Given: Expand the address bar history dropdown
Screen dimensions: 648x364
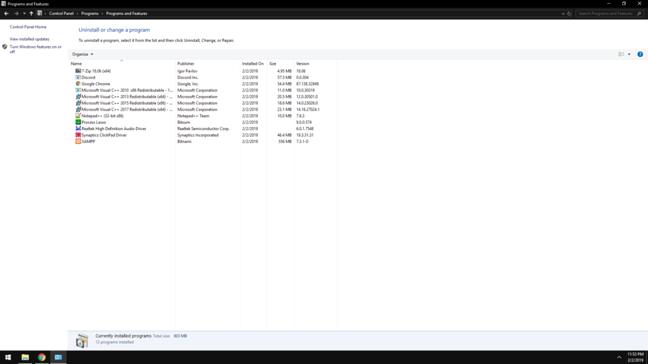Looking at the screenshot, I should (563, 14).
